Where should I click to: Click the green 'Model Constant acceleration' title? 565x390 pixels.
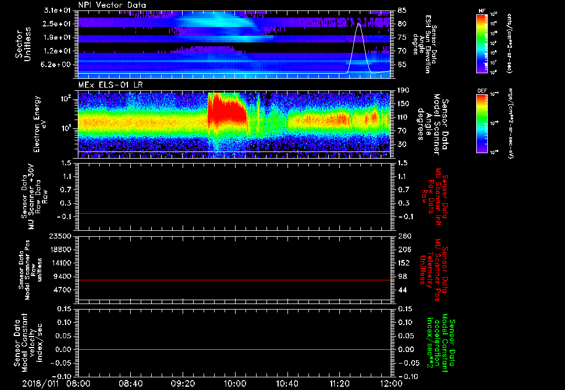click(x=441, y=343)
